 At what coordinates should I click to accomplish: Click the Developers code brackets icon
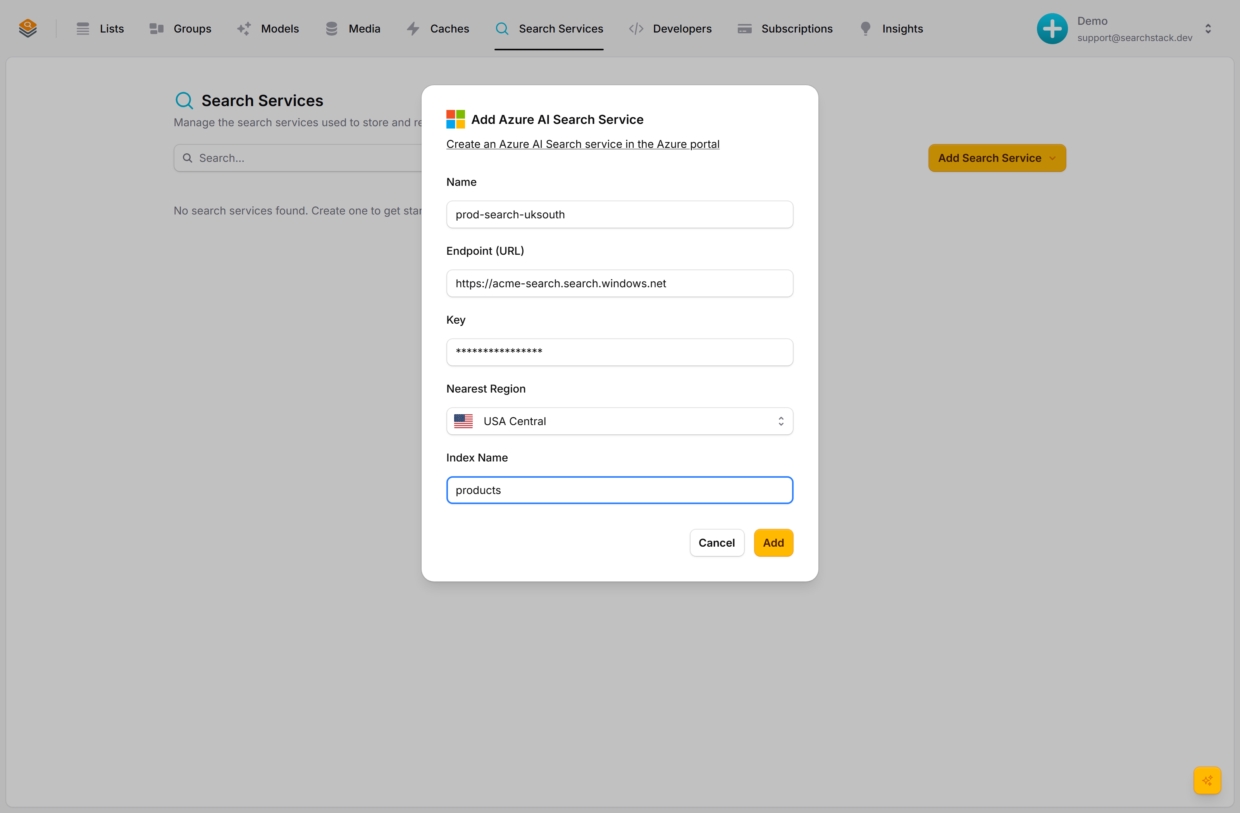point(635,29)
